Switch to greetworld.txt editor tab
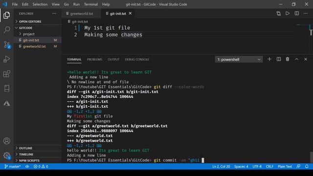 pos(82,14)
